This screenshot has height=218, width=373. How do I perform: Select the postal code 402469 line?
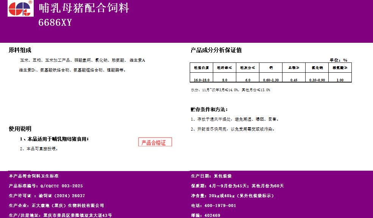click(x=206, y=215)
